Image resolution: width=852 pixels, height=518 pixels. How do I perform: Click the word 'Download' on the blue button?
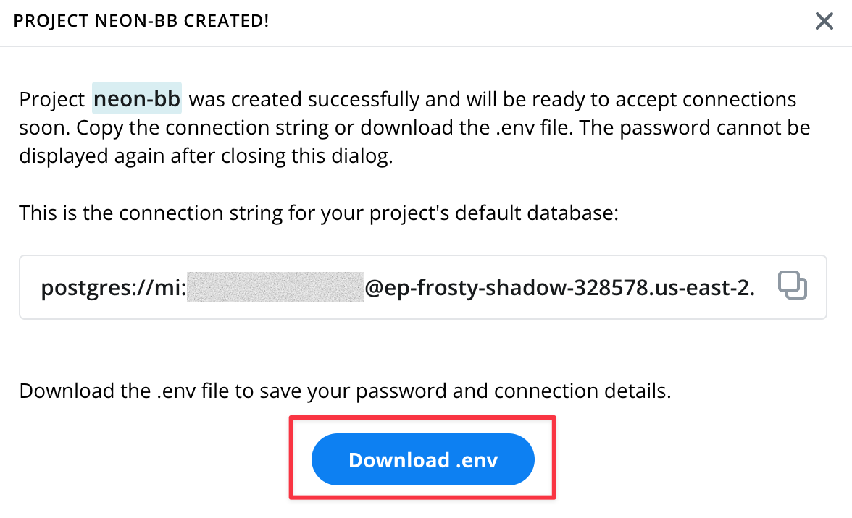[x=398, y=460]
